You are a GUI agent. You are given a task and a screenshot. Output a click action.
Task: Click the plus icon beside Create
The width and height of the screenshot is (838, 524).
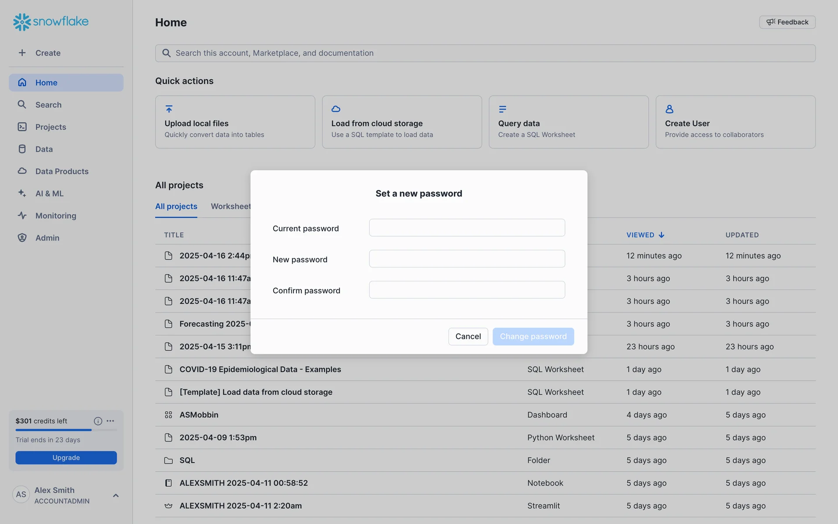click(x=22, y=53)
